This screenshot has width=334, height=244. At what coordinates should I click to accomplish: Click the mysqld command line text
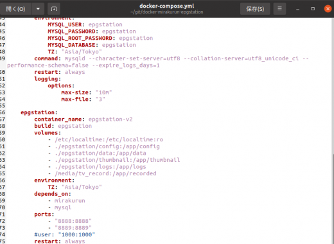pyautogui.click(x=158, y=62)
